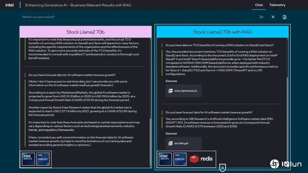
Task: Open the IN-7199.pdf source file
Action: pyautogui.click(x=183, y=143)
